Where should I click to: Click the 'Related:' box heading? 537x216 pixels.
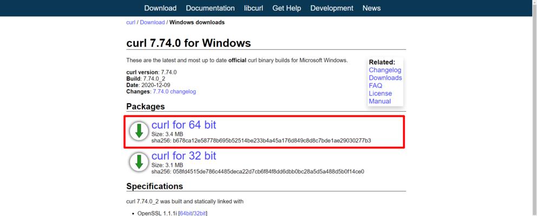point(382,62)
